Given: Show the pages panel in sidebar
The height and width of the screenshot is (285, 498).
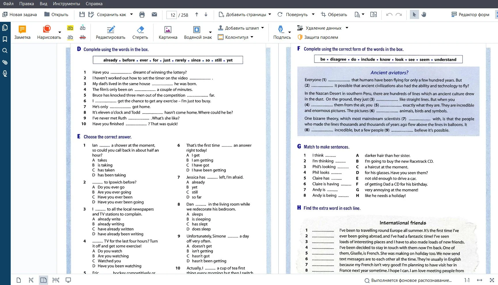Looking at the screenshot, I should click(x=5, y=28).
